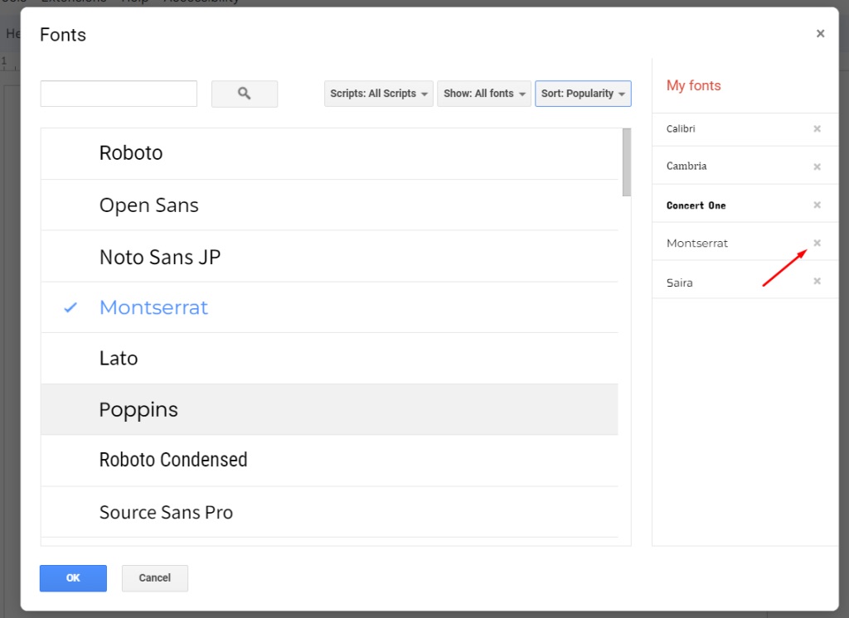
Task: Select the Roboto Condensed font
Action: 329,461
